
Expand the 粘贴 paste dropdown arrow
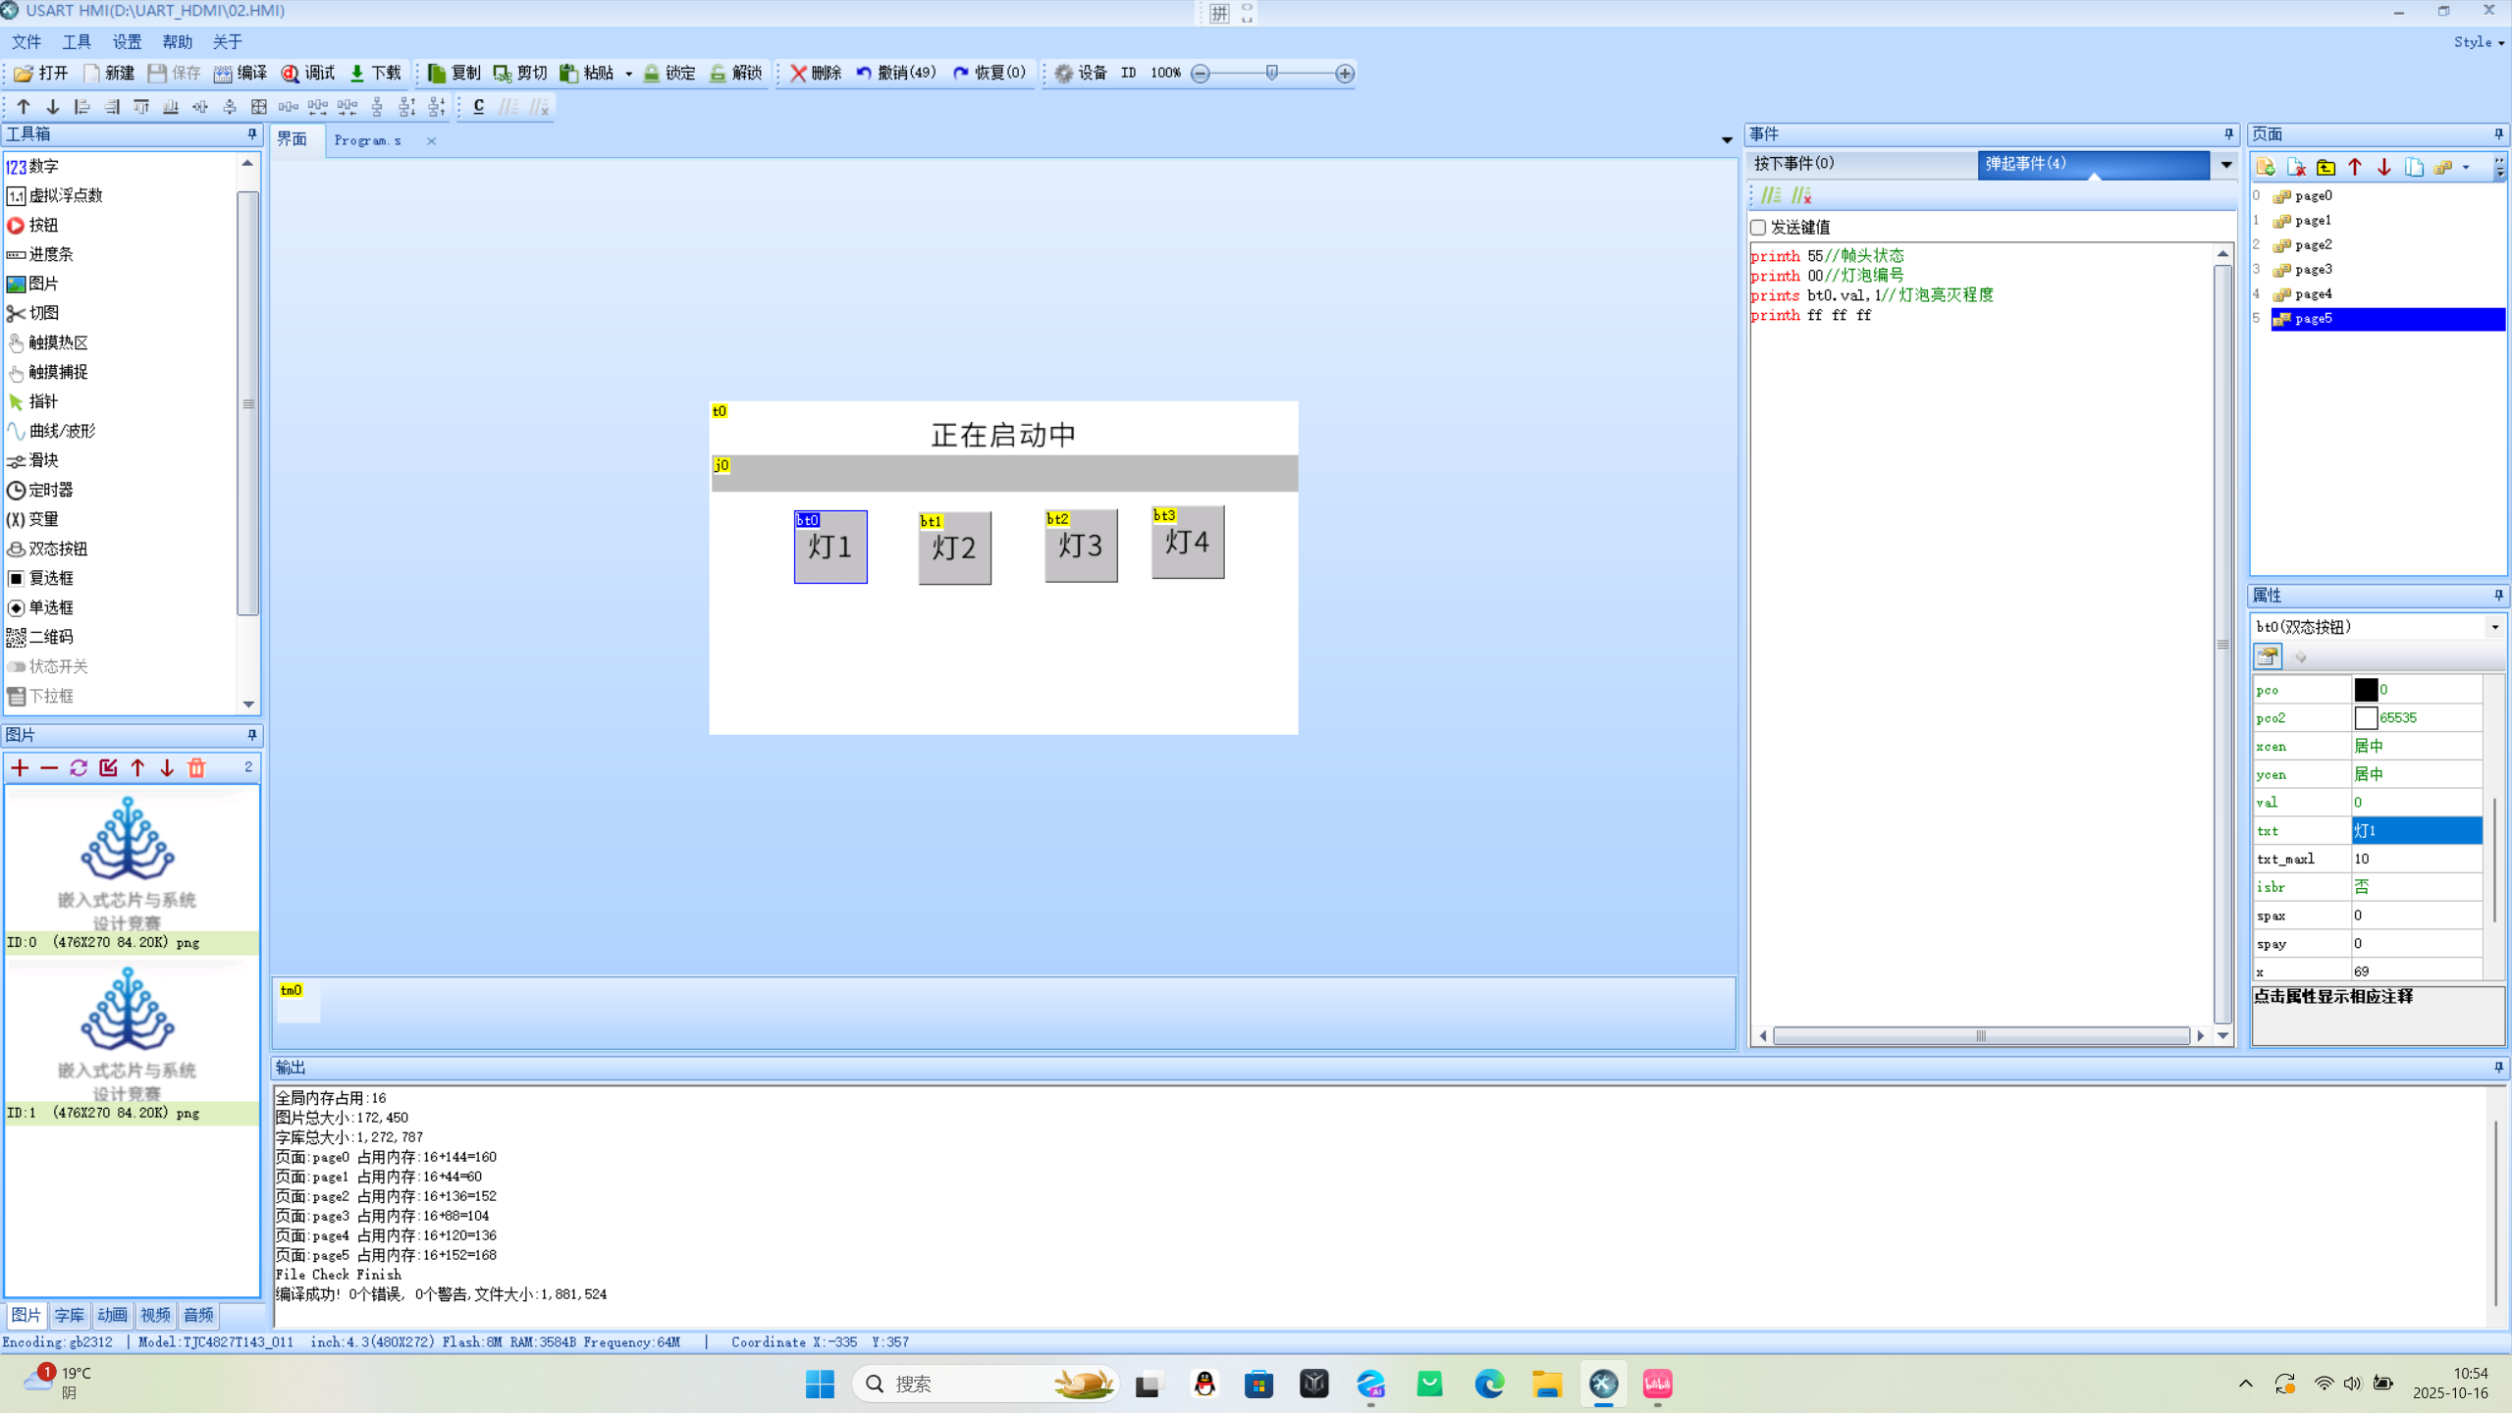tap(629, 75)
